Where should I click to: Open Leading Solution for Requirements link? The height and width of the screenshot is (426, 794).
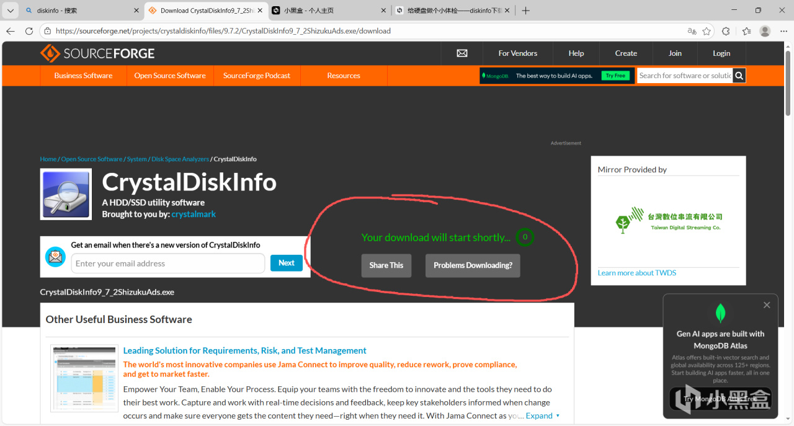[245, 350]
